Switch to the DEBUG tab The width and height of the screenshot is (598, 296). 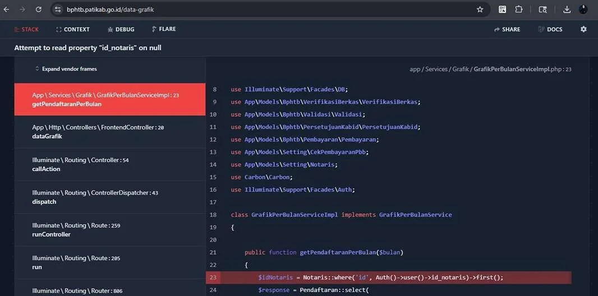[x=121, y=29]
